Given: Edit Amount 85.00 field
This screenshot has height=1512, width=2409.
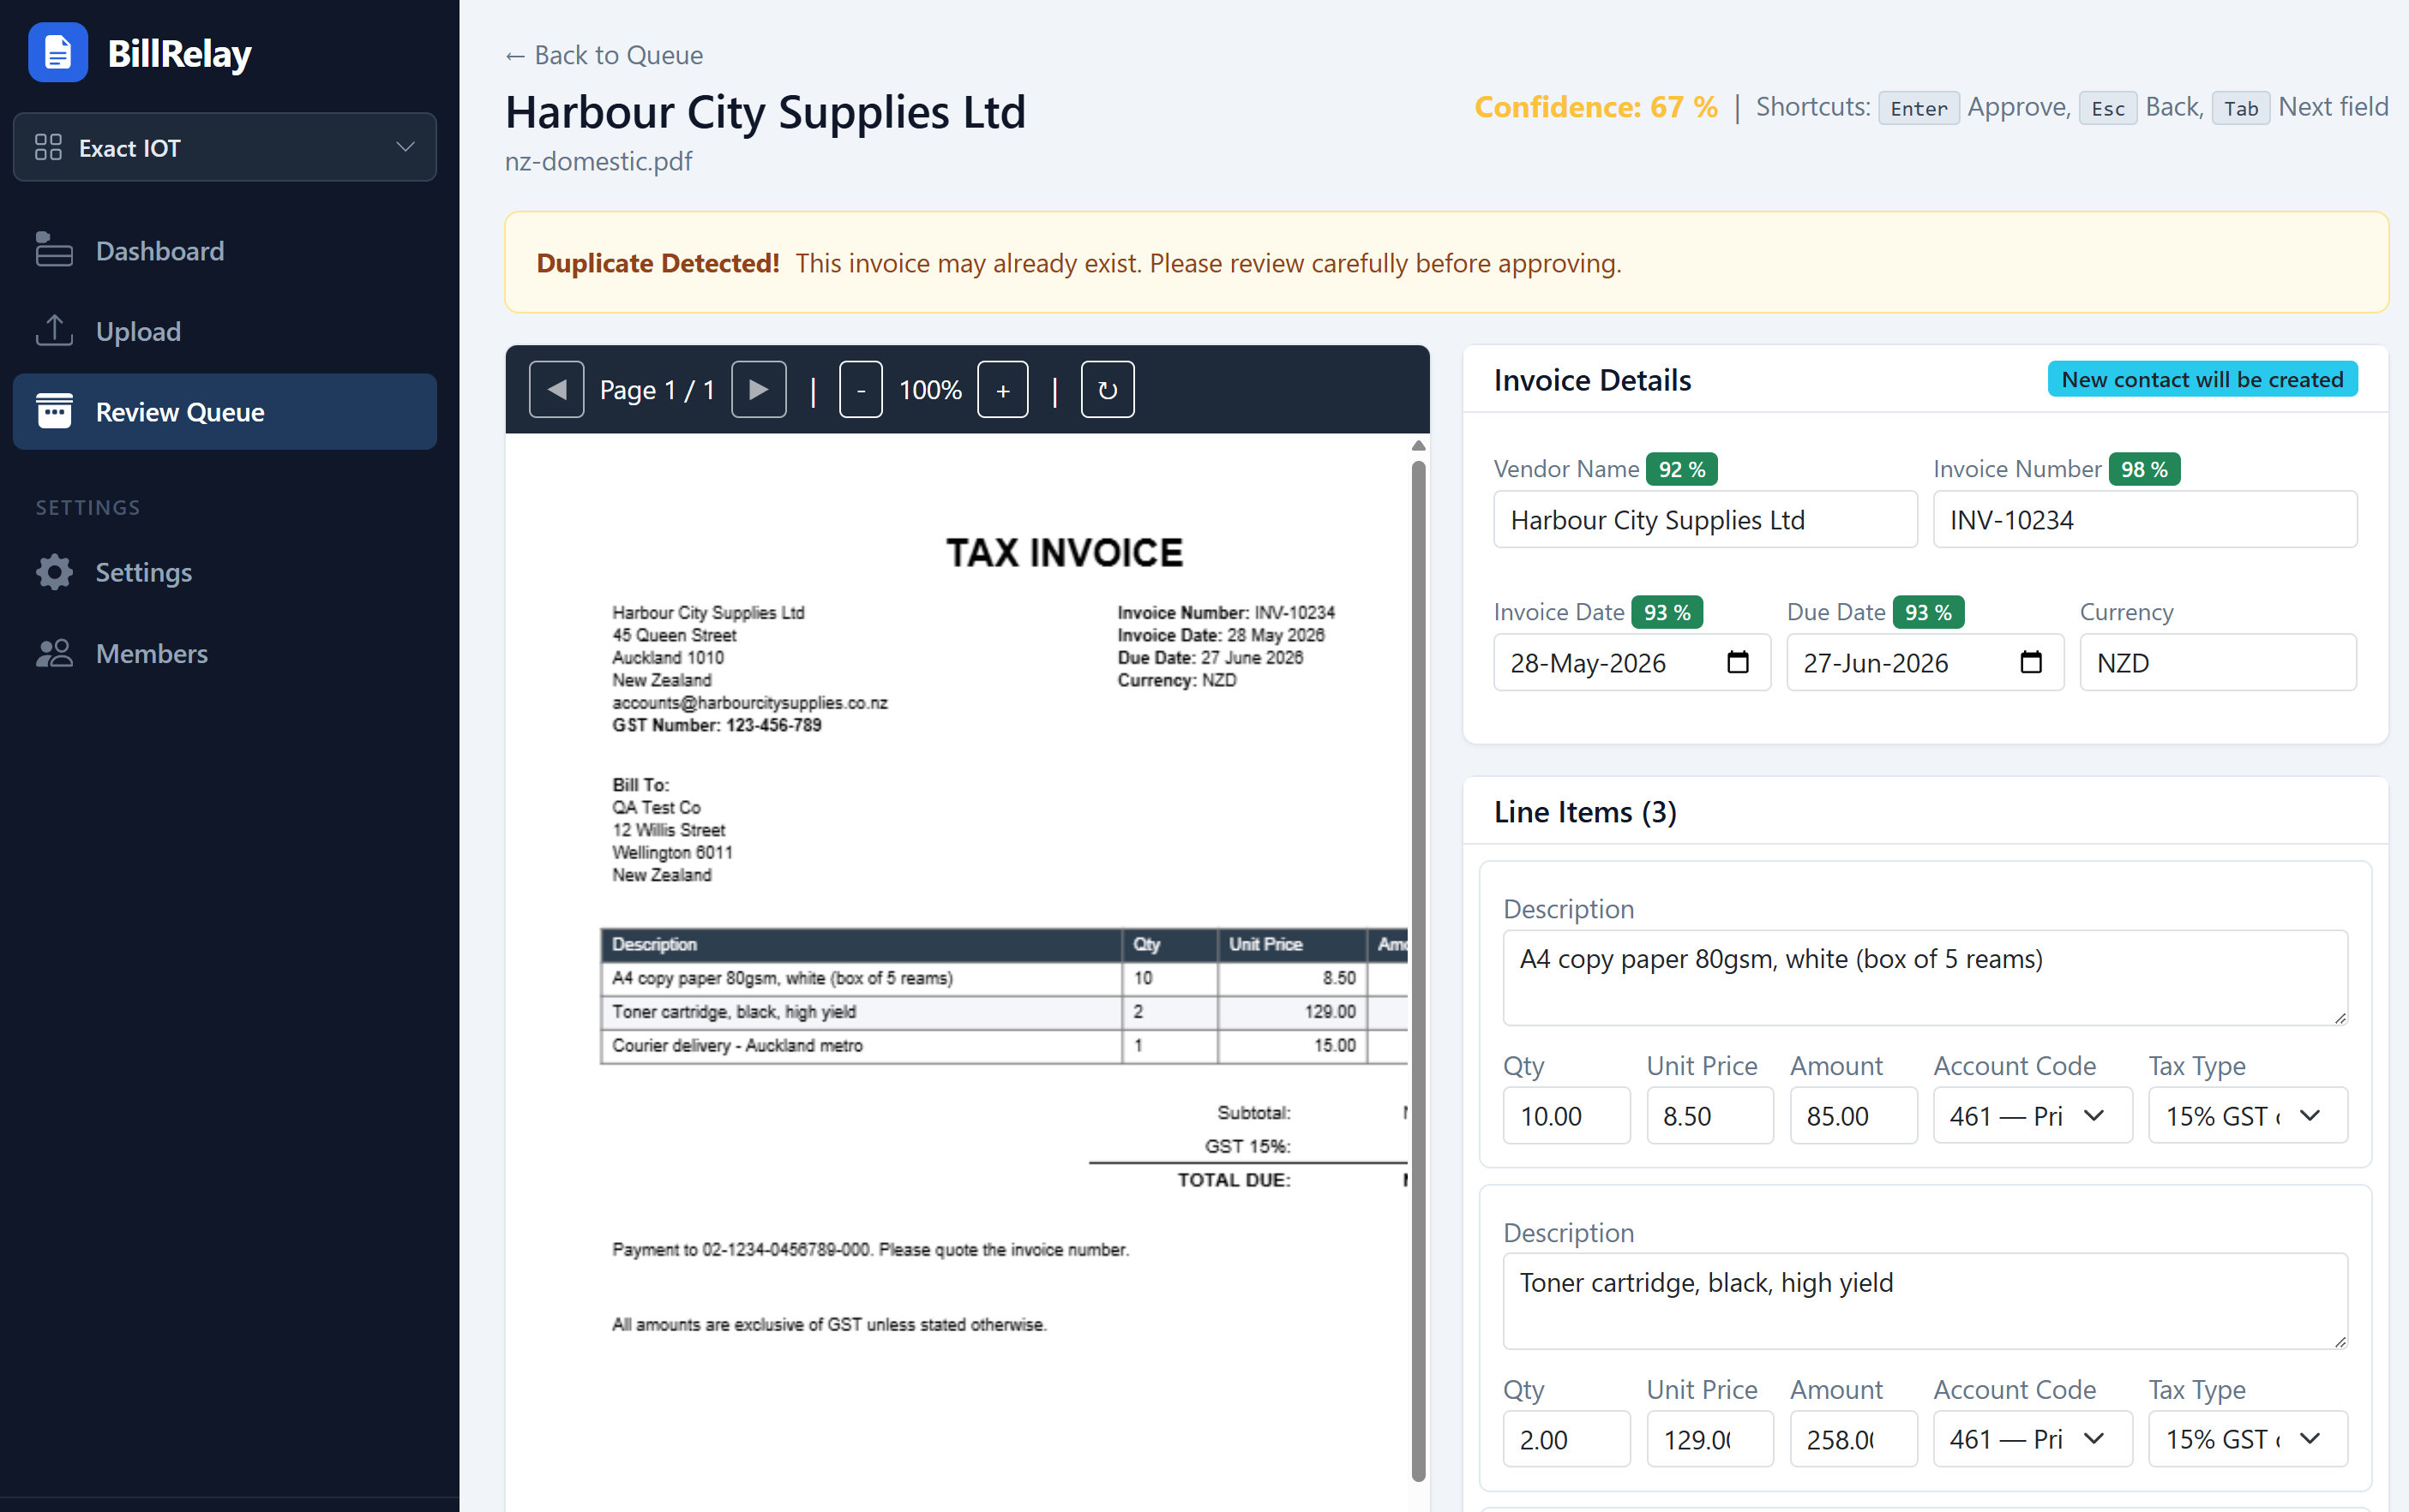Looking at the screenshot, I should tap(1853, 1115).
